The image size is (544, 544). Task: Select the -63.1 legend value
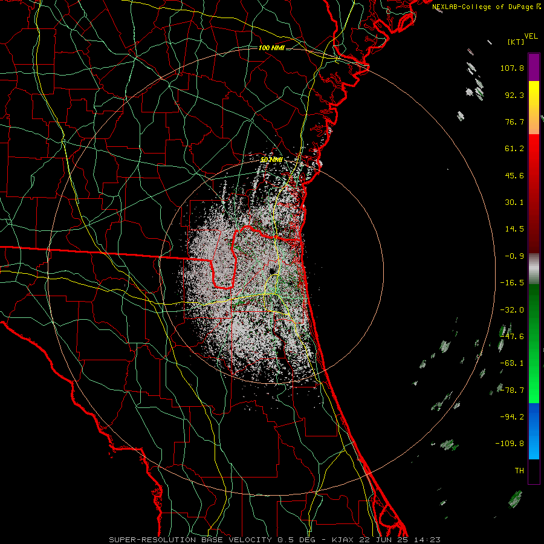[x=512, y=363]
